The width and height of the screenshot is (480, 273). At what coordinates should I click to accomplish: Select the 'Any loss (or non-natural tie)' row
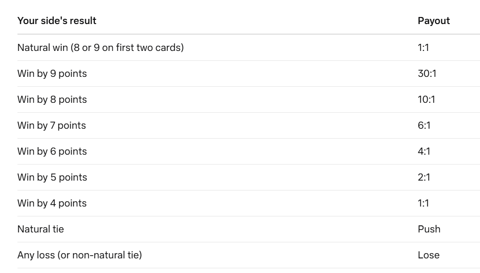[x=248, y=255]
